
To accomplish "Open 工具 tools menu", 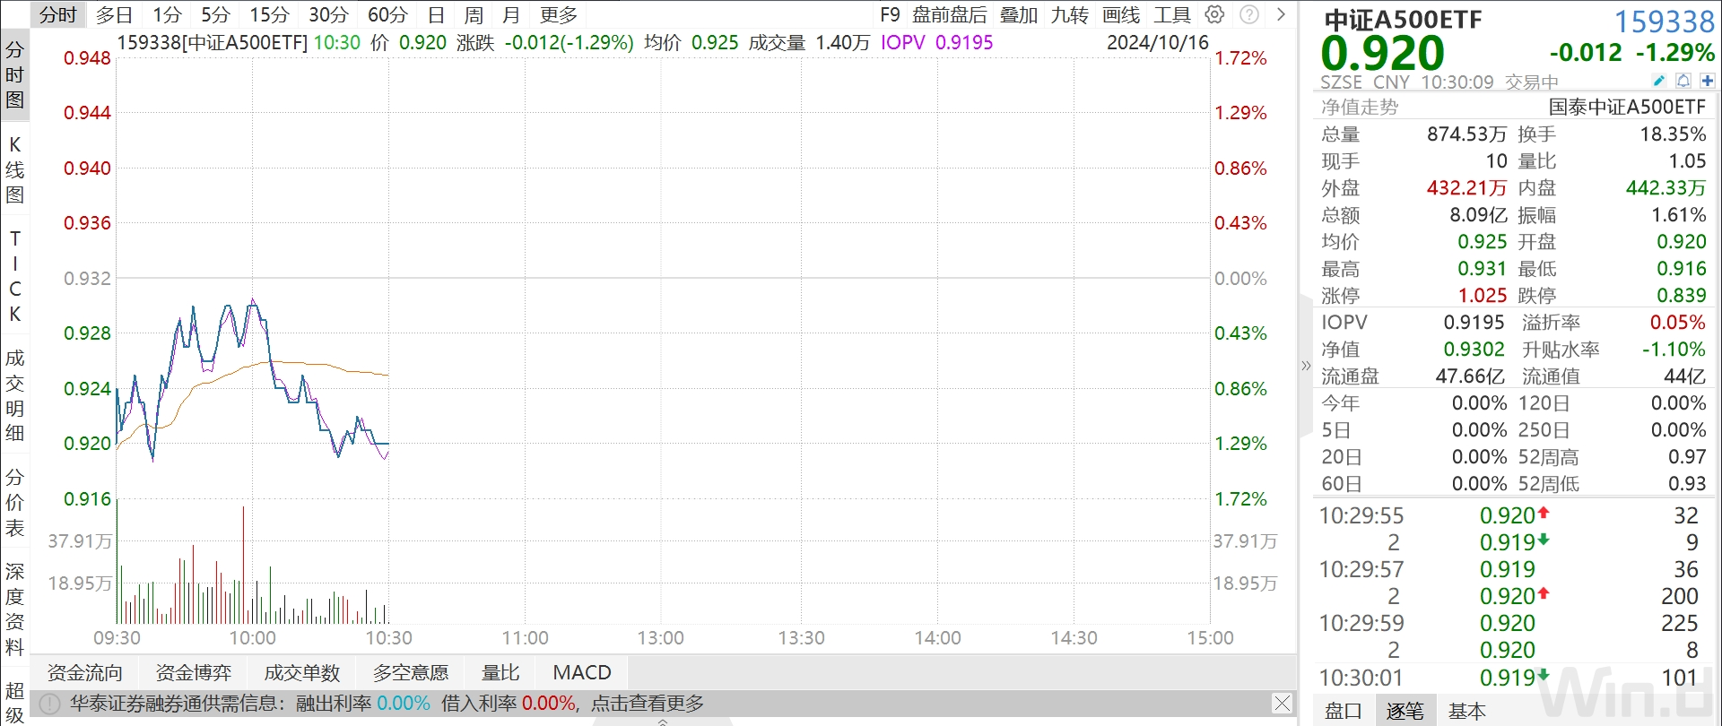I will tap(1172, 14).
